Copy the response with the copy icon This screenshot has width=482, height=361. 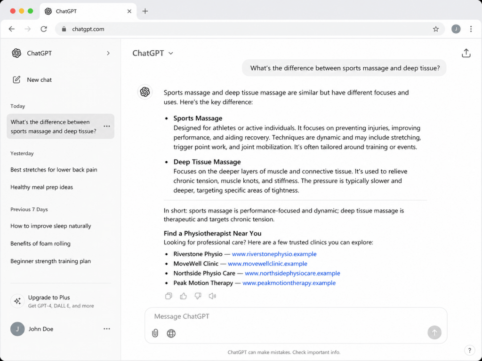[169, 296]
